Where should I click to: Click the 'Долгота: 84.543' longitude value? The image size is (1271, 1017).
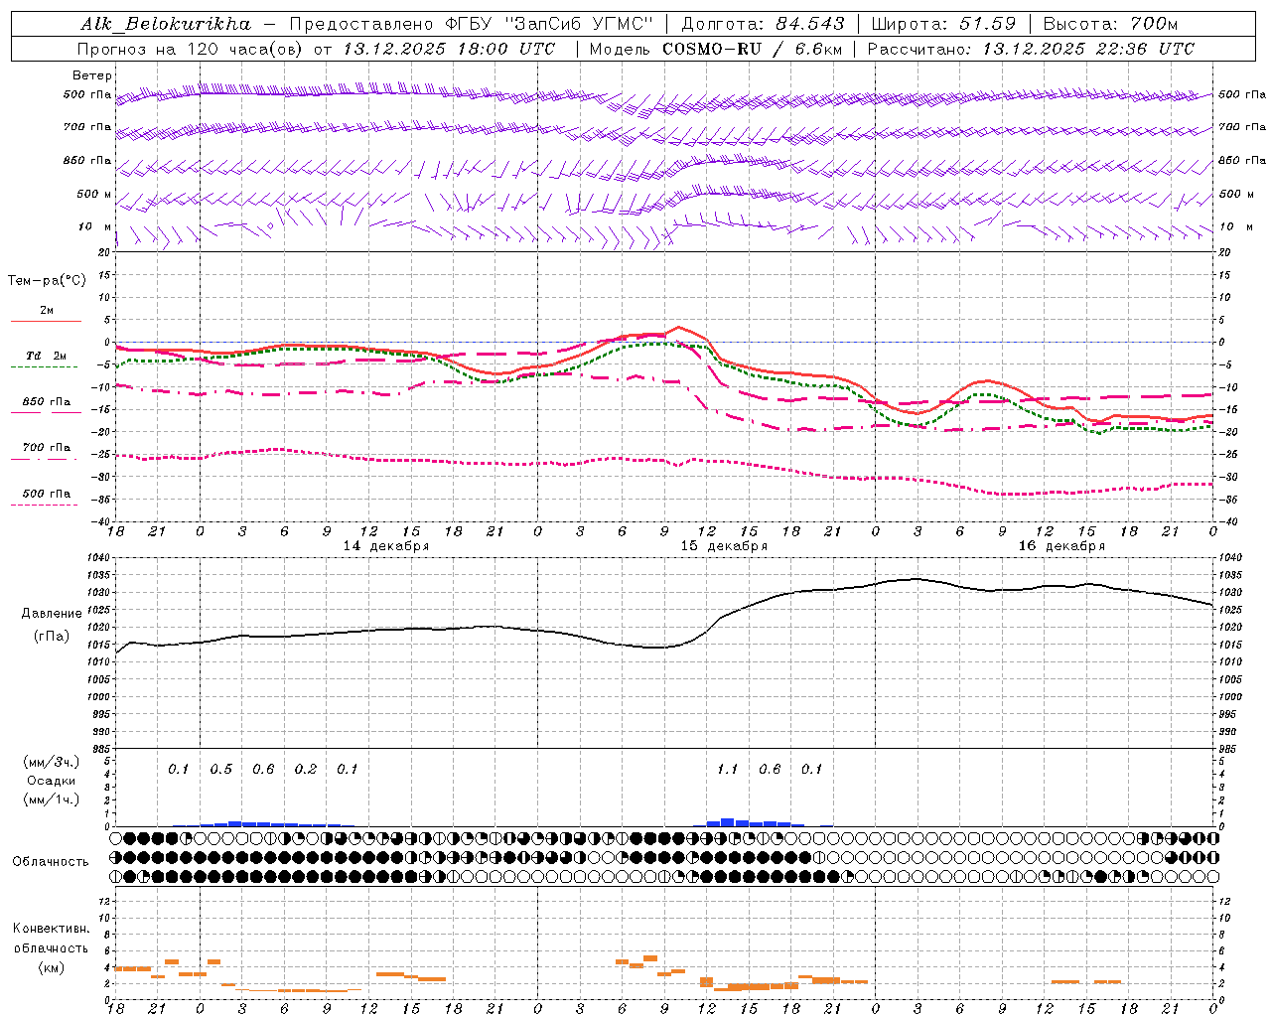click(763, 24)
